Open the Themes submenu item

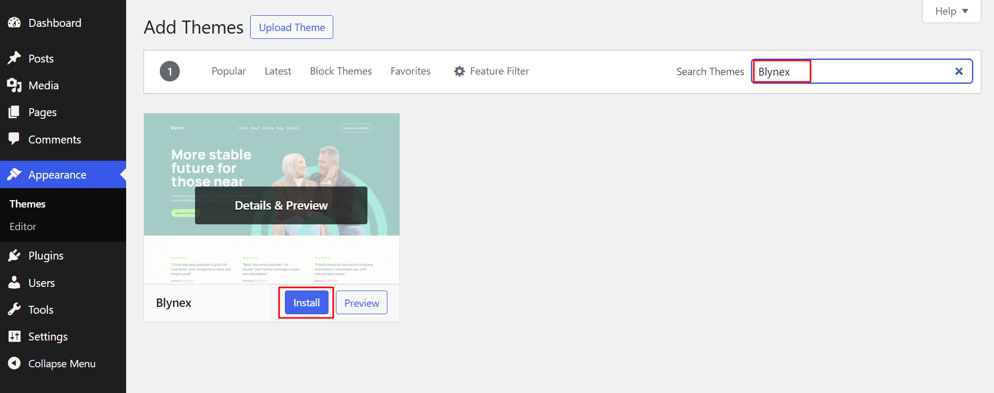click(27, 204)
